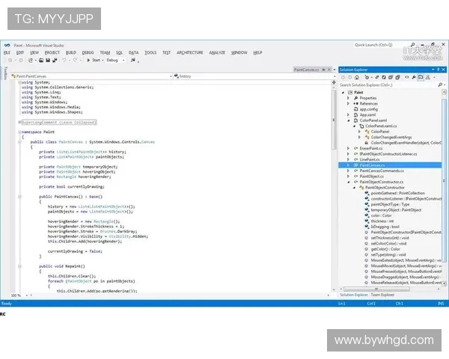Open the EDIT menu
449x359 pixels.
tap(20, 52)
